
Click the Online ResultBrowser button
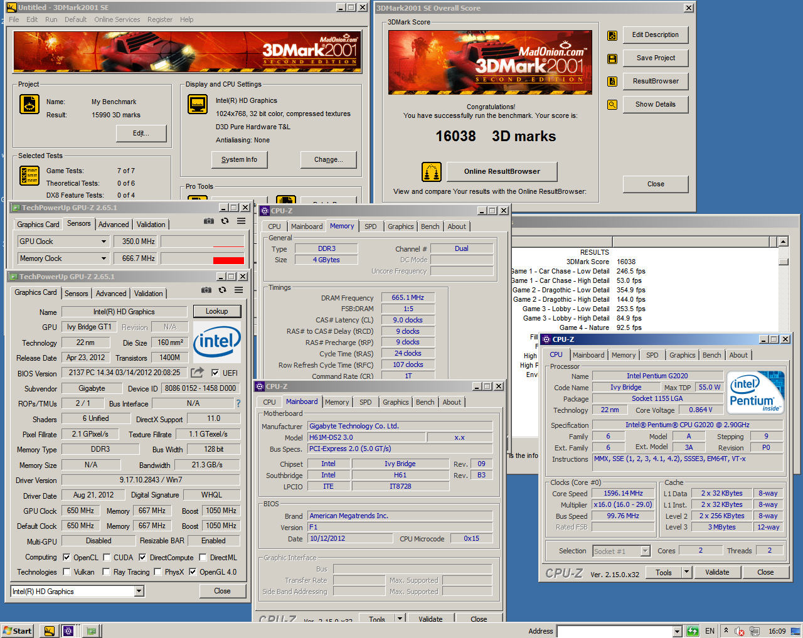(502, 171)
